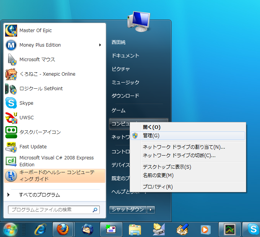Click the シャットダウン button
Image resolution: width=260 pixels, height=237 pixels.
coord(128,210)
